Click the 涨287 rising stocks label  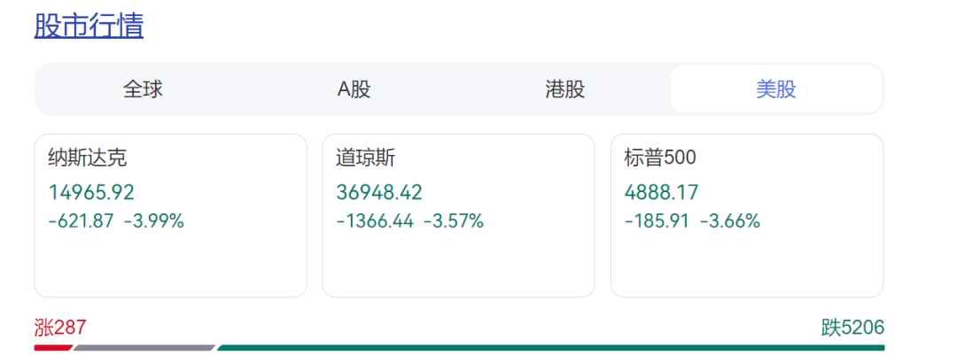pyautogui.click(x=60, y=328)
